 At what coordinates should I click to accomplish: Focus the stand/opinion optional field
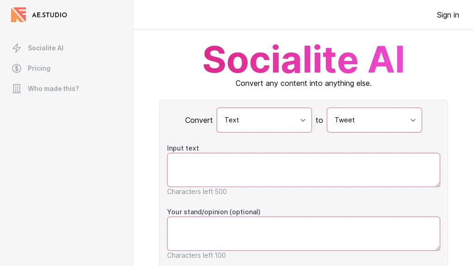point(303,234)
